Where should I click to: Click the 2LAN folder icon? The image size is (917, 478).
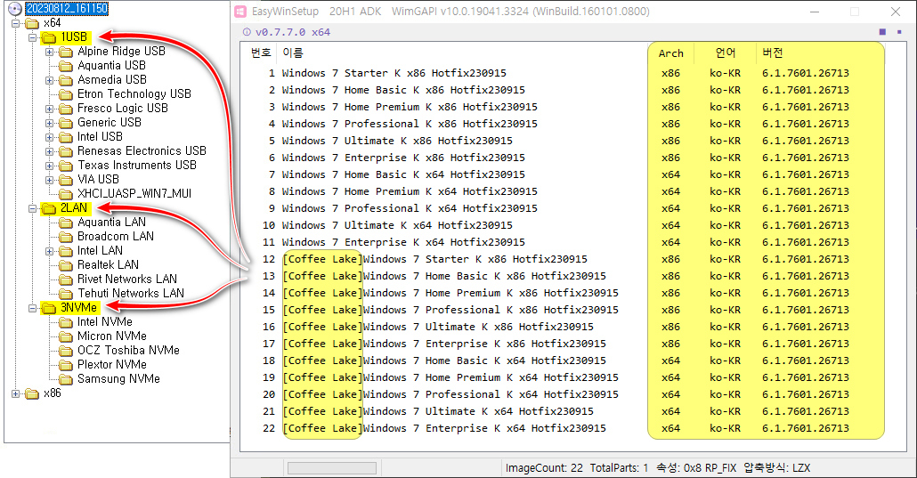tap(49, 209)
